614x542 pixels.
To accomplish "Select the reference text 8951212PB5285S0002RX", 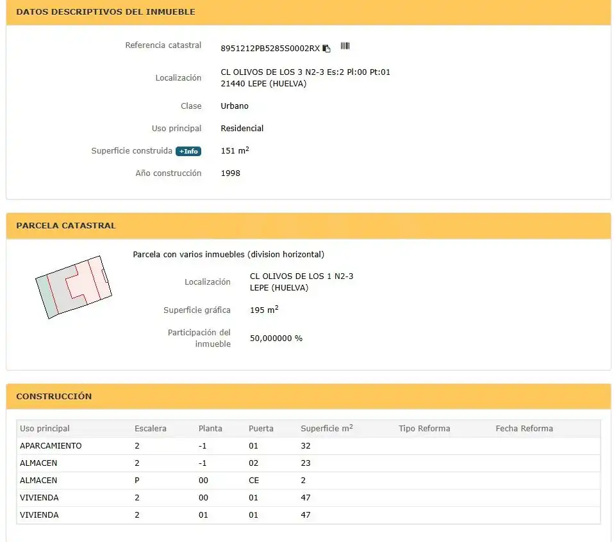I will coord(270,48).
